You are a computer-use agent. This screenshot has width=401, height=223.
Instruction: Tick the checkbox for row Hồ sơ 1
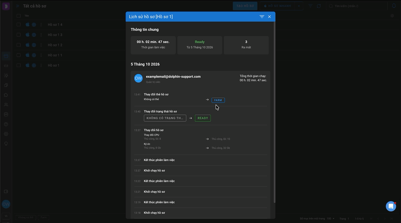pos(19,65)
